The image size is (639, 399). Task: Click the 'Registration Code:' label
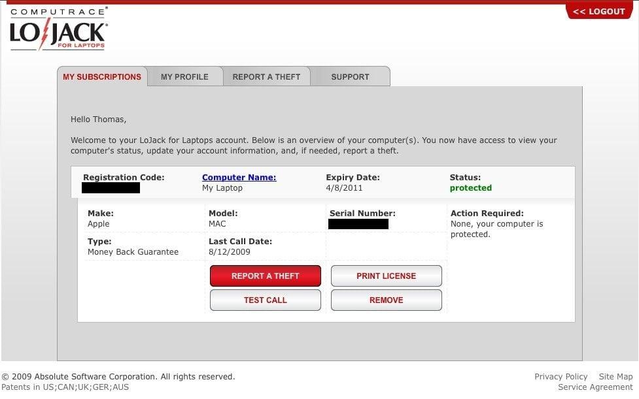pos(124,178)
